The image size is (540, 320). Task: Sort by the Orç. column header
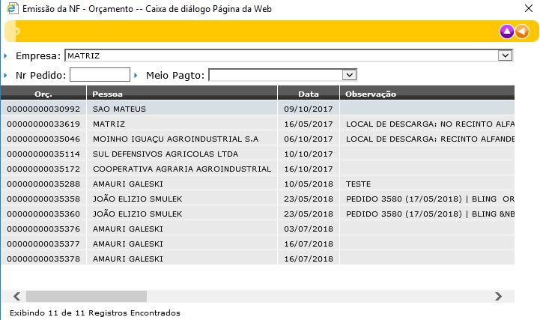click(43, 94)
